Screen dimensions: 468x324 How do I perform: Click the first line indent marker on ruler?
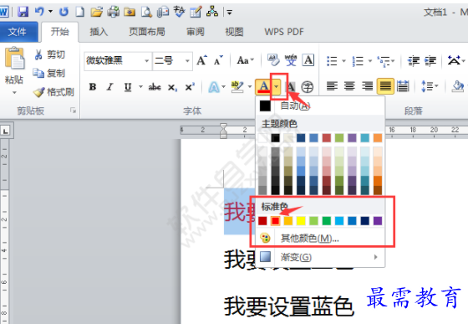[223, 126]
